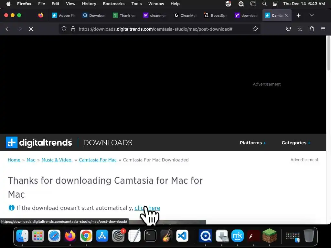This screenshot has height=248, width=331.
Task: Bookmark this page with the star
Action: click(x=255, y=29)
